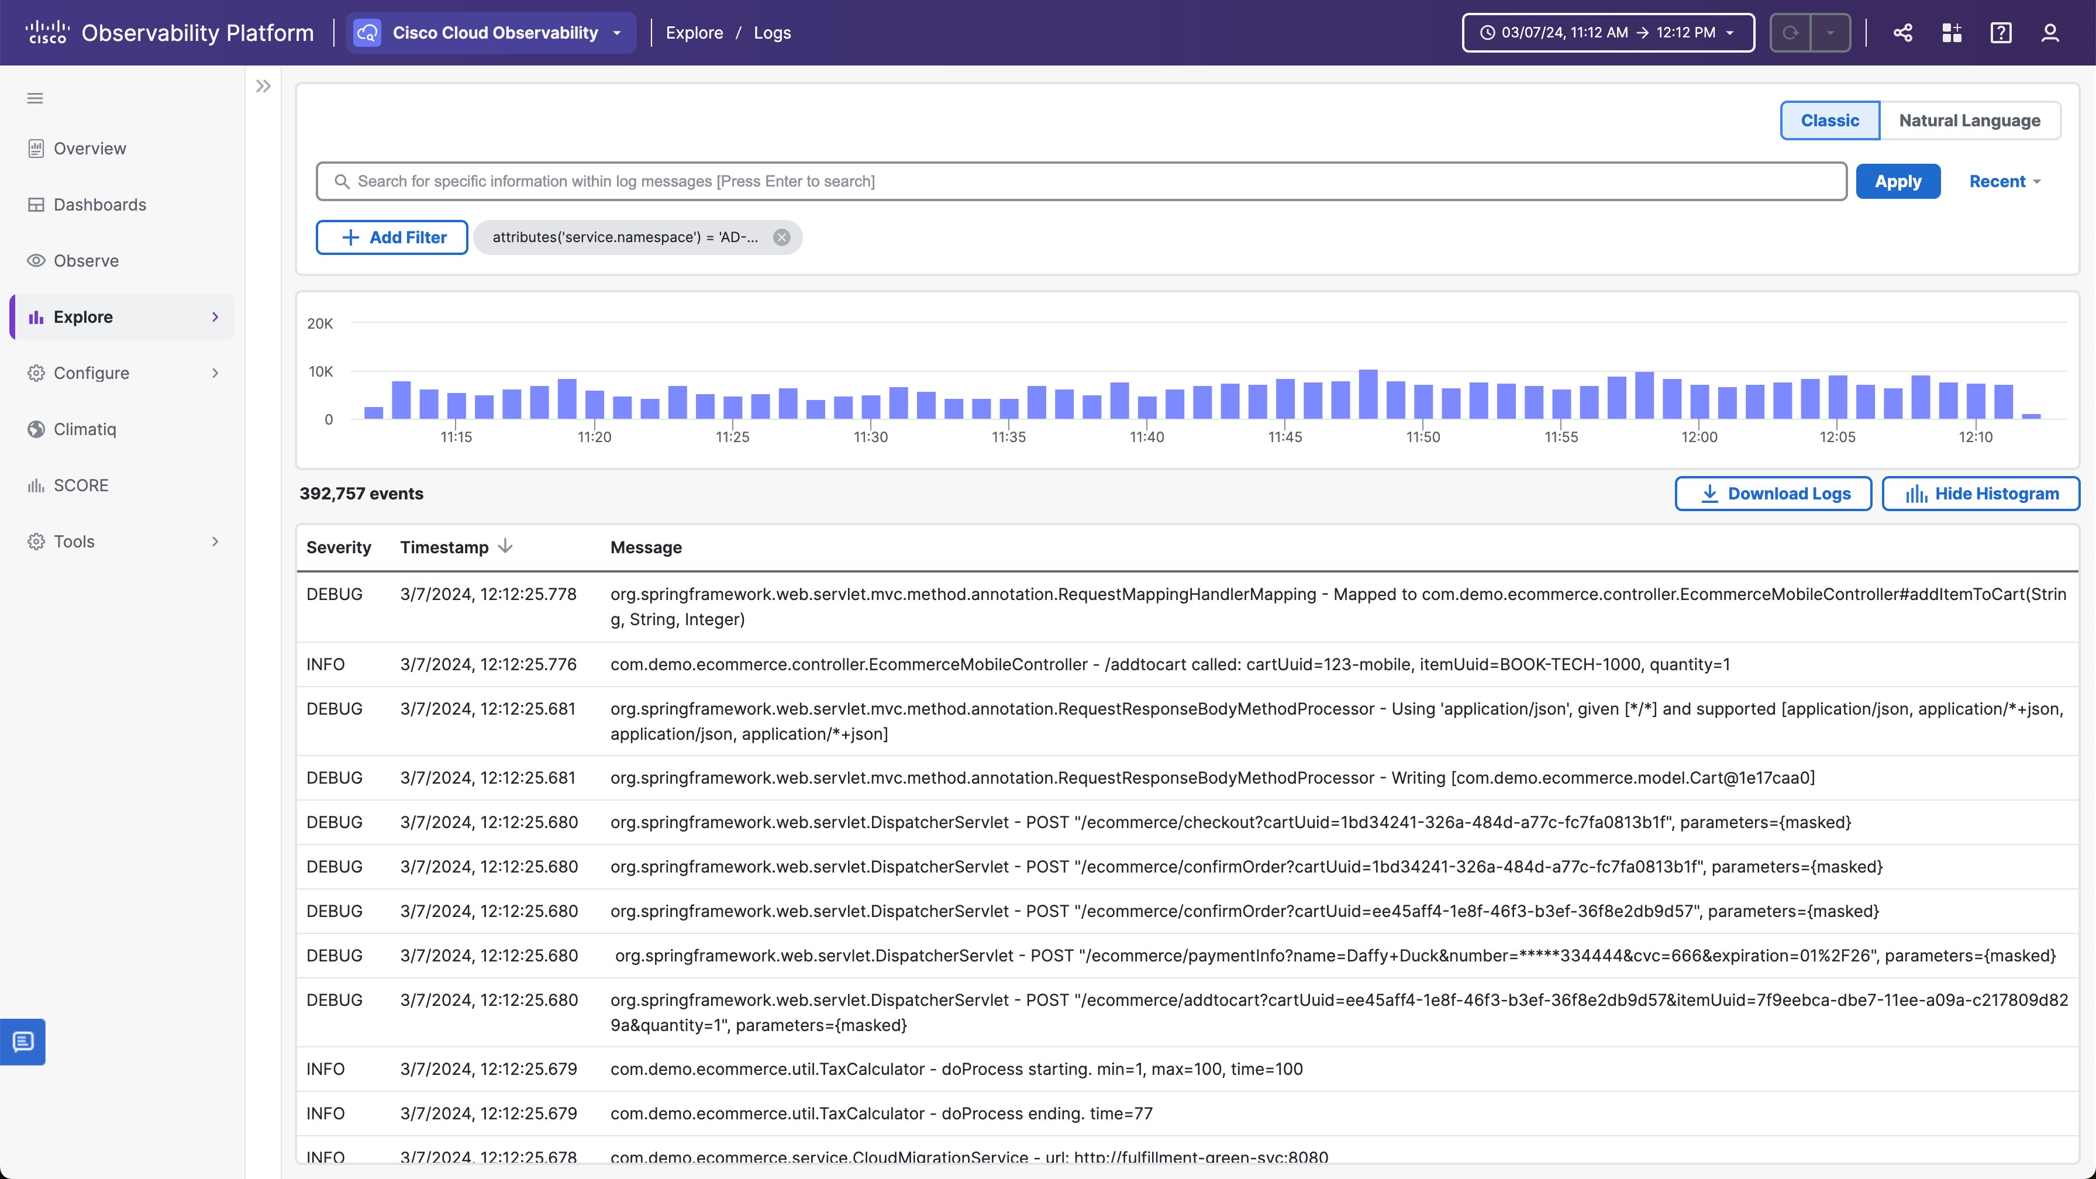
Task: Click the tallest histogram bar near 11:48
Action: (1368, 394)
